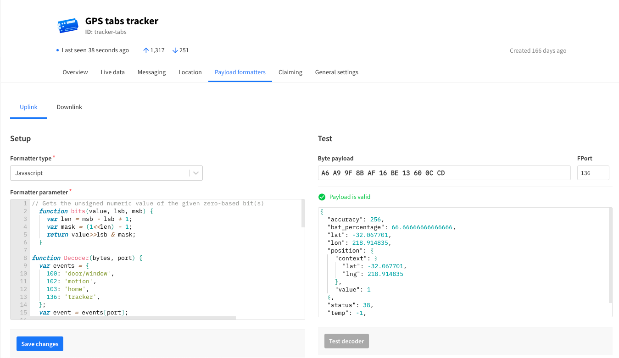Select the Uplink sub-tab
The width and height of the screenshot is (619, 358).
tap(28, 107)
